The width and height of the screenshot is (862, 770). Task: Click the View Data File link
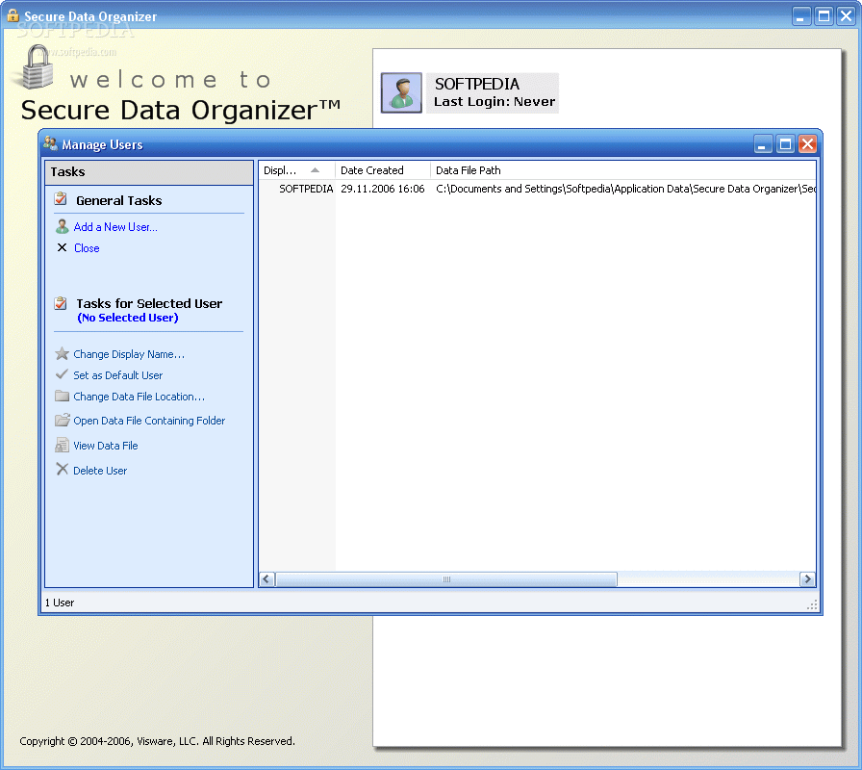coord(106,446)
